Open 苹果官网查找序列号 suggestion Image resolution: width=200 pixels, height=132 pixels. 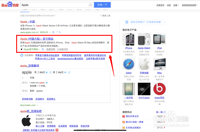[71, 55]
